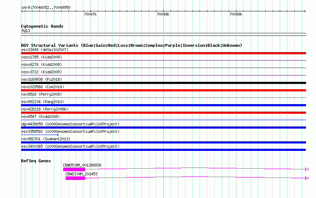The height and width of the screenshot is (198, 316).
Task: Click the red bar for nsv428218
Action: pos(163,113)
